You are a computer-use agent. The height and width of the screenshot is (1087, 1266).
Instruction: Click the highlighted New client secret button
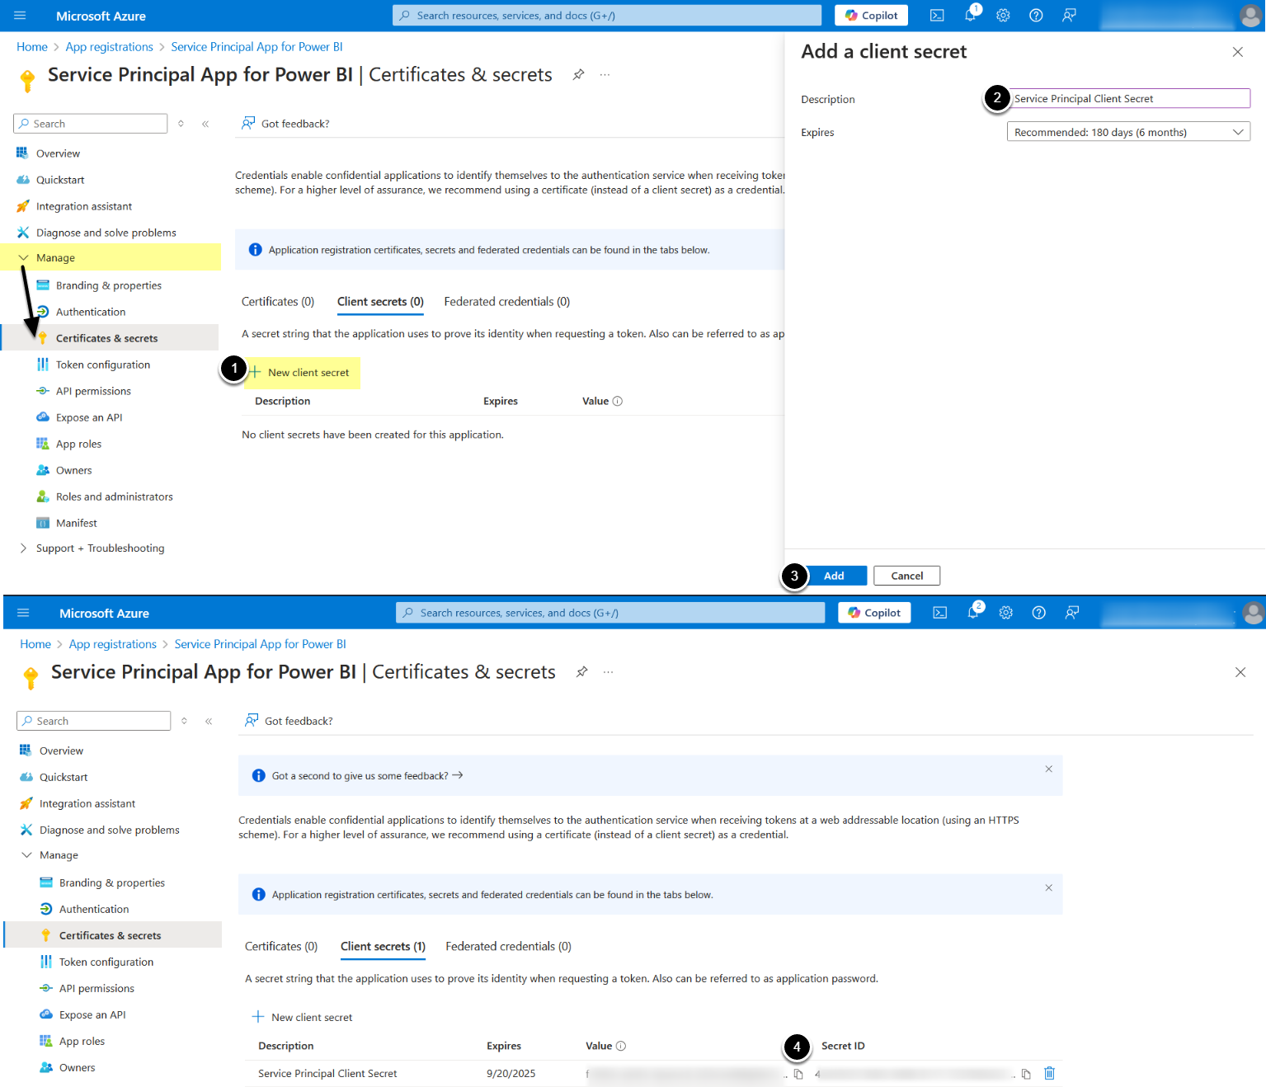coord(300,373)
